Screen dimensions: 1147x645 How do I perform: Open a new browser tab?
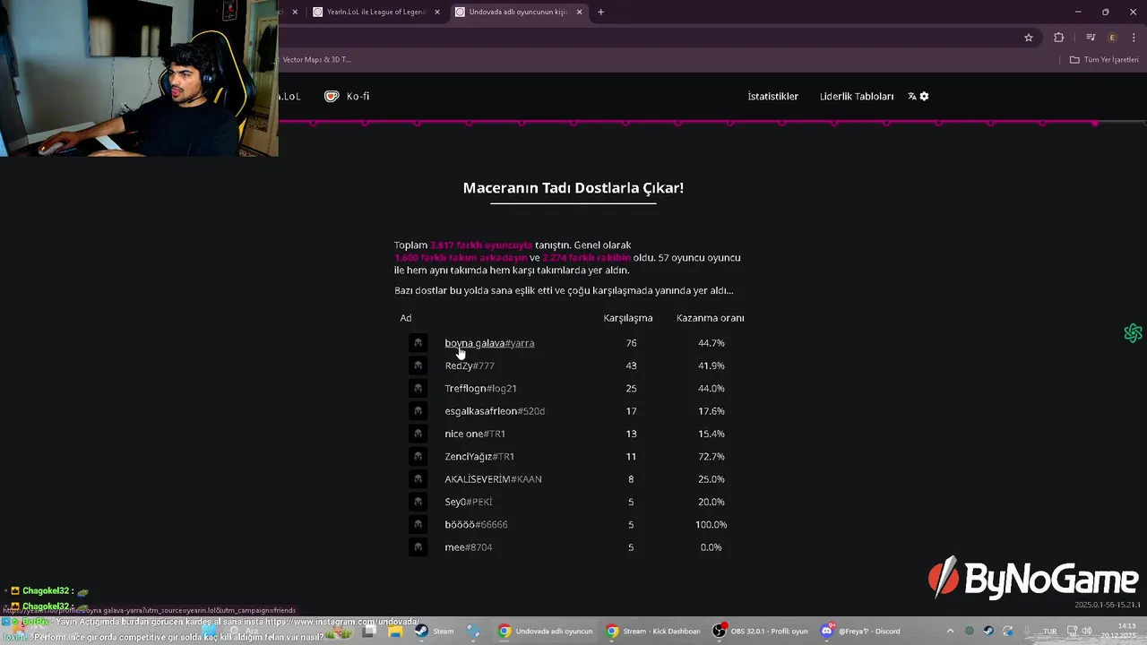pos(600,12)
